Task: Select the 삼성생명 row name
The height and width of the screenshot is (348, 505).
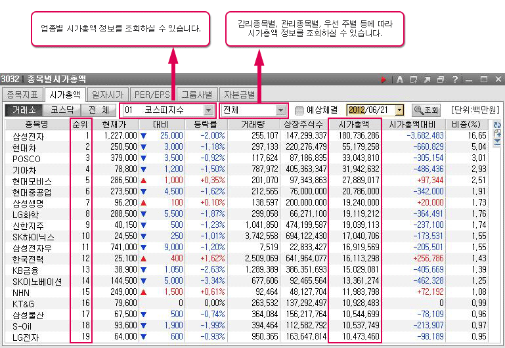Action: click(28, 204)
